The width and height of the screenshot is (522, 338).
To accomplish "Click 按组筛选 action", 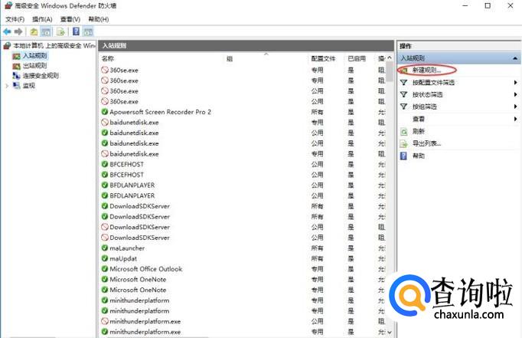I will click(425, 107).
